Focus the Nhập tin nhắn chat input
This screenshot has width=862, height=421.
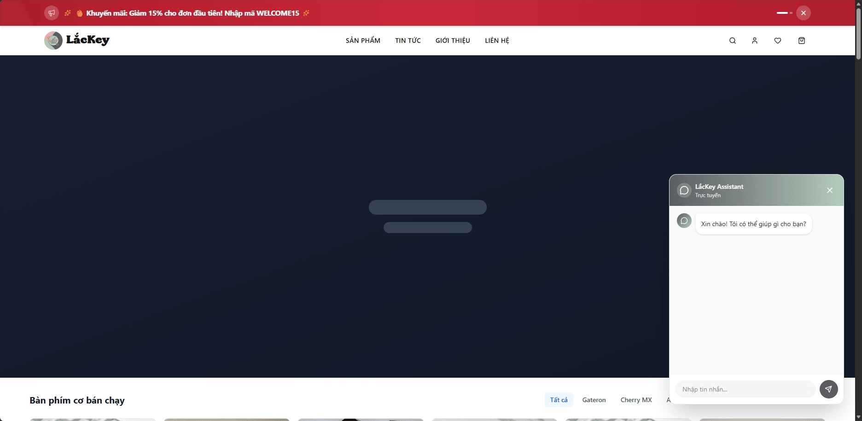(746, 389)
